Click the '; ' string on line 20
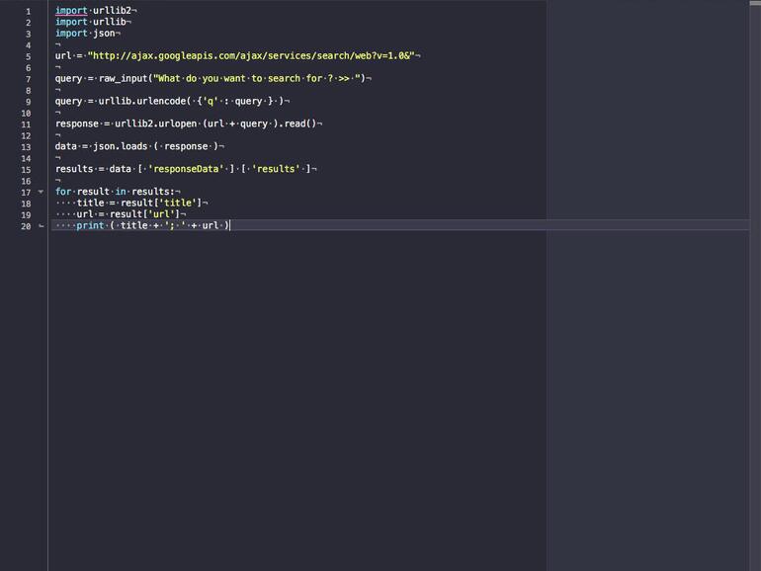Screen dimensions: 761x571 tap(175, 225)
